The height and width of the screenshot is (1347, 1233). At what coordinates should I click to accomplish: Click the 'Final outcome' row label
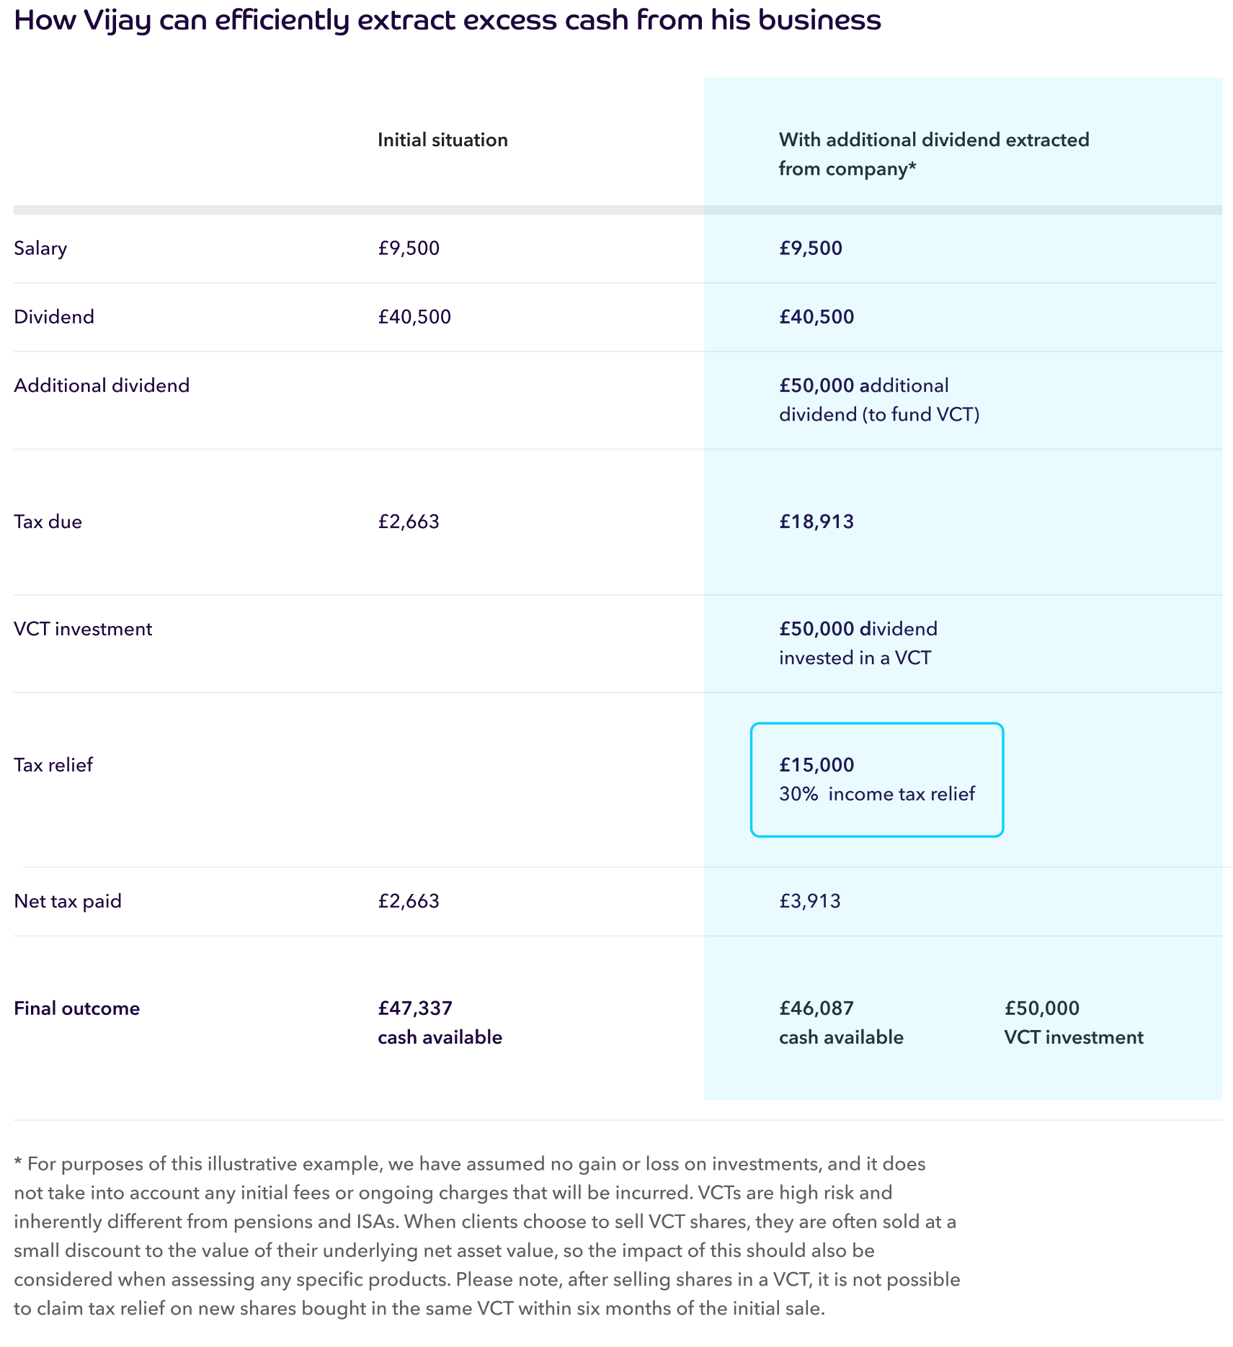[x=77, y=1008]
